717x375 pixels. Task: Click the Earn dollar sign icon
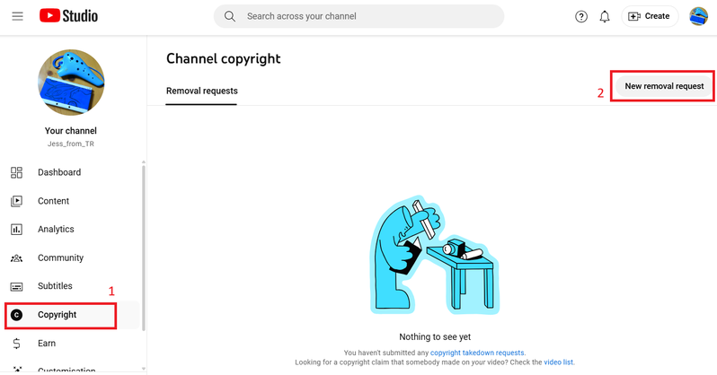tap(16, 344)
